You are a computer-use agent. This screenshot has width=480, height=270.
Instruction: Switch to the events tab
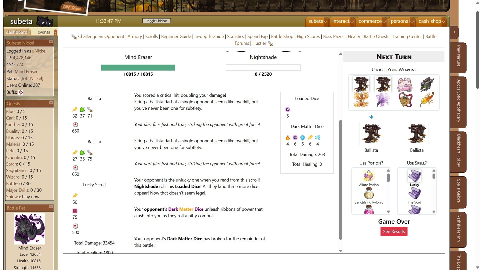pyautogui.click(x=44, y=32)
